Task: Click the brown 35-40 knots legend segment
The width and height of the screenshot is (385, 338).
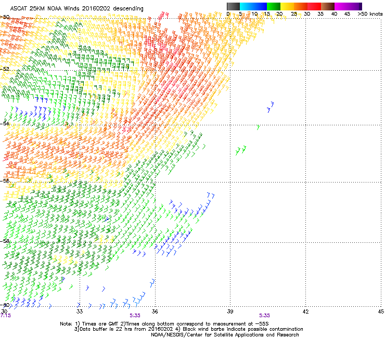Action: pos(328,6)
